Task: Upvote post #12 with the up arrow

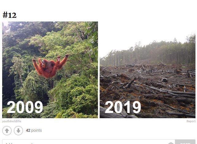Action: pyautogui.click(x=7, y=130)
